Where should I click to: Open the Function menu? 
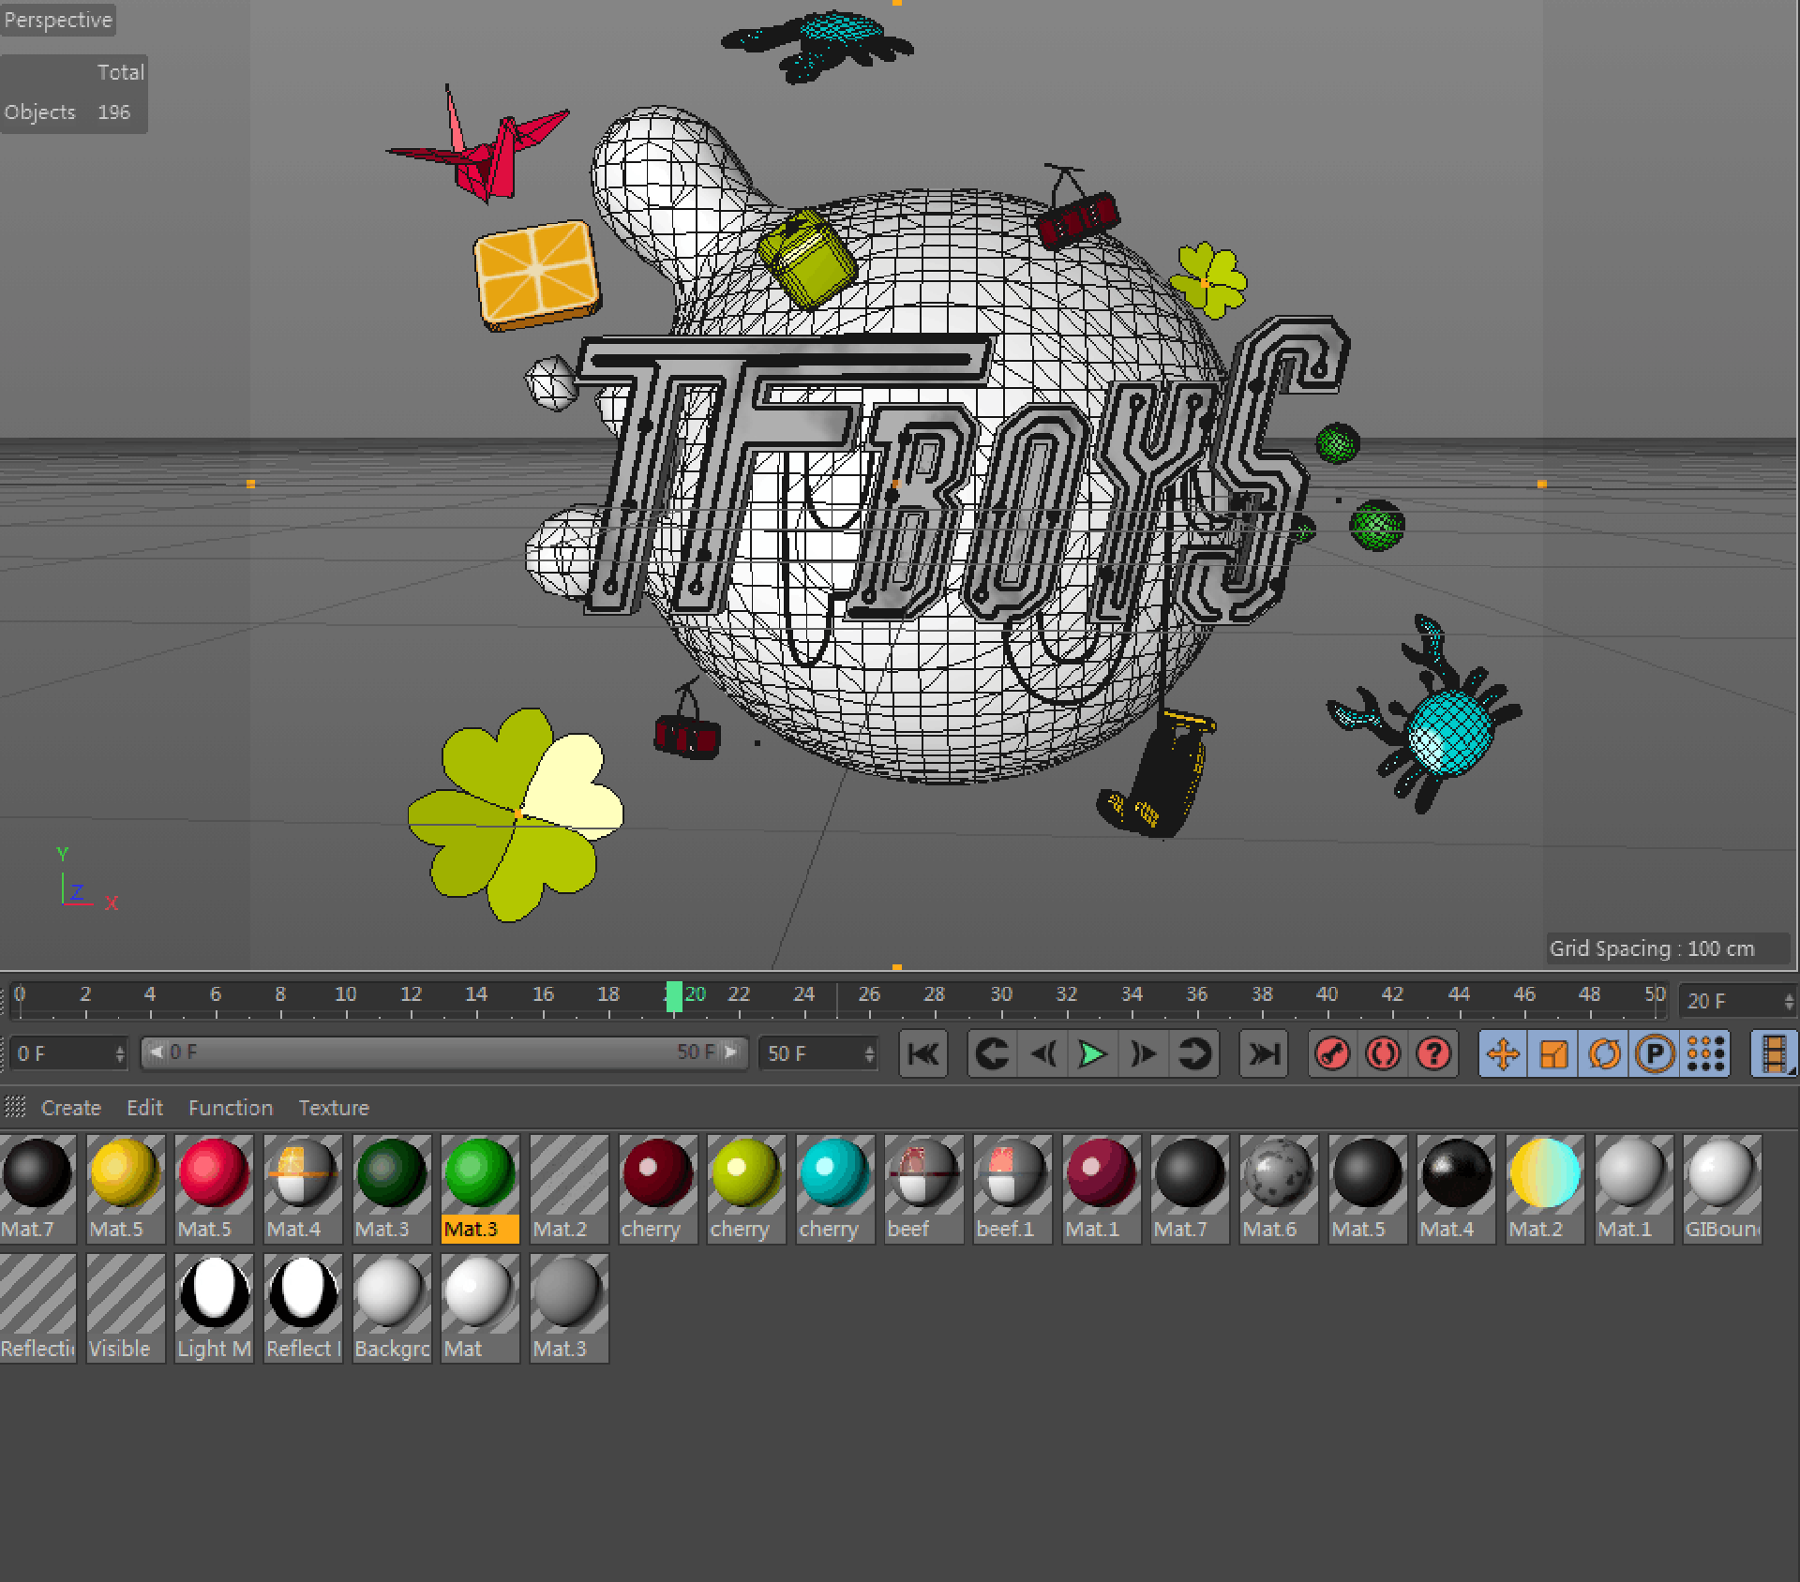click(230, 1108)
